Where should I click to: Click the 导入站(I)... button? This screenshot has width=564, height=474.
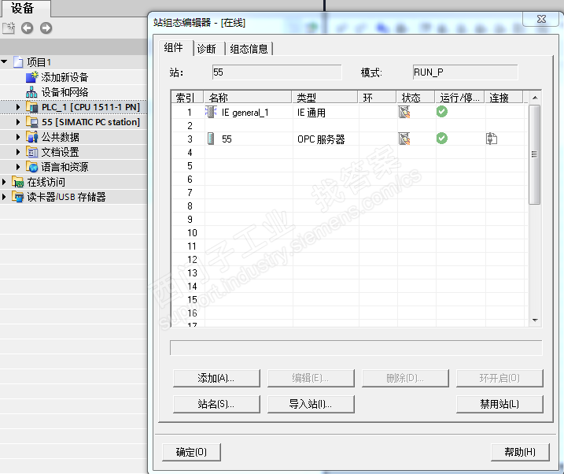(x=311, y=404)
